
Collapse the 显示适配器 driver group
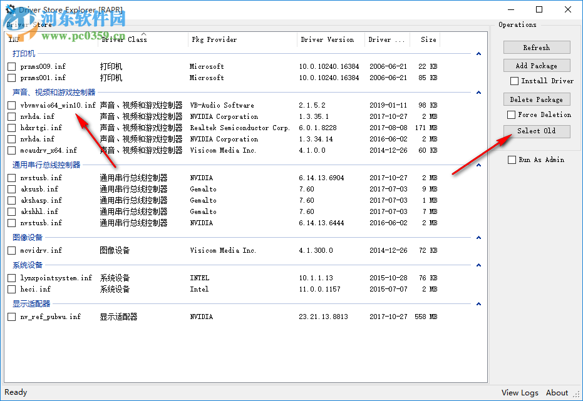pos(478,304)
